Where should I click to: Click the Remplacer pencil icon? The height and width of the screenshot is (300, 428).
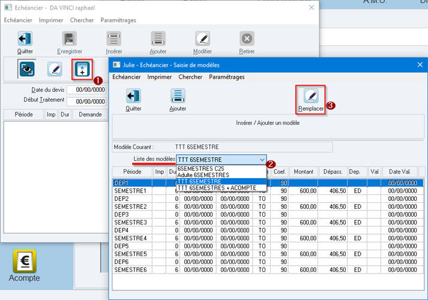coord(311,96)
